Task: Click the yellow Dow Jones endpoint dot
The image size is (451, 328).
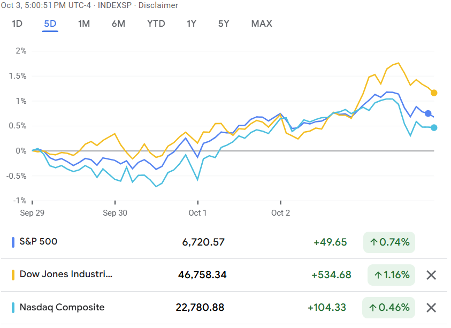Action: (x=434, y=93)
